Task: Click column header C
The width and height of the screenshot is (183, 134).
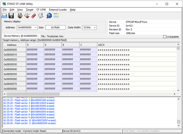Action: pos(88,45)
